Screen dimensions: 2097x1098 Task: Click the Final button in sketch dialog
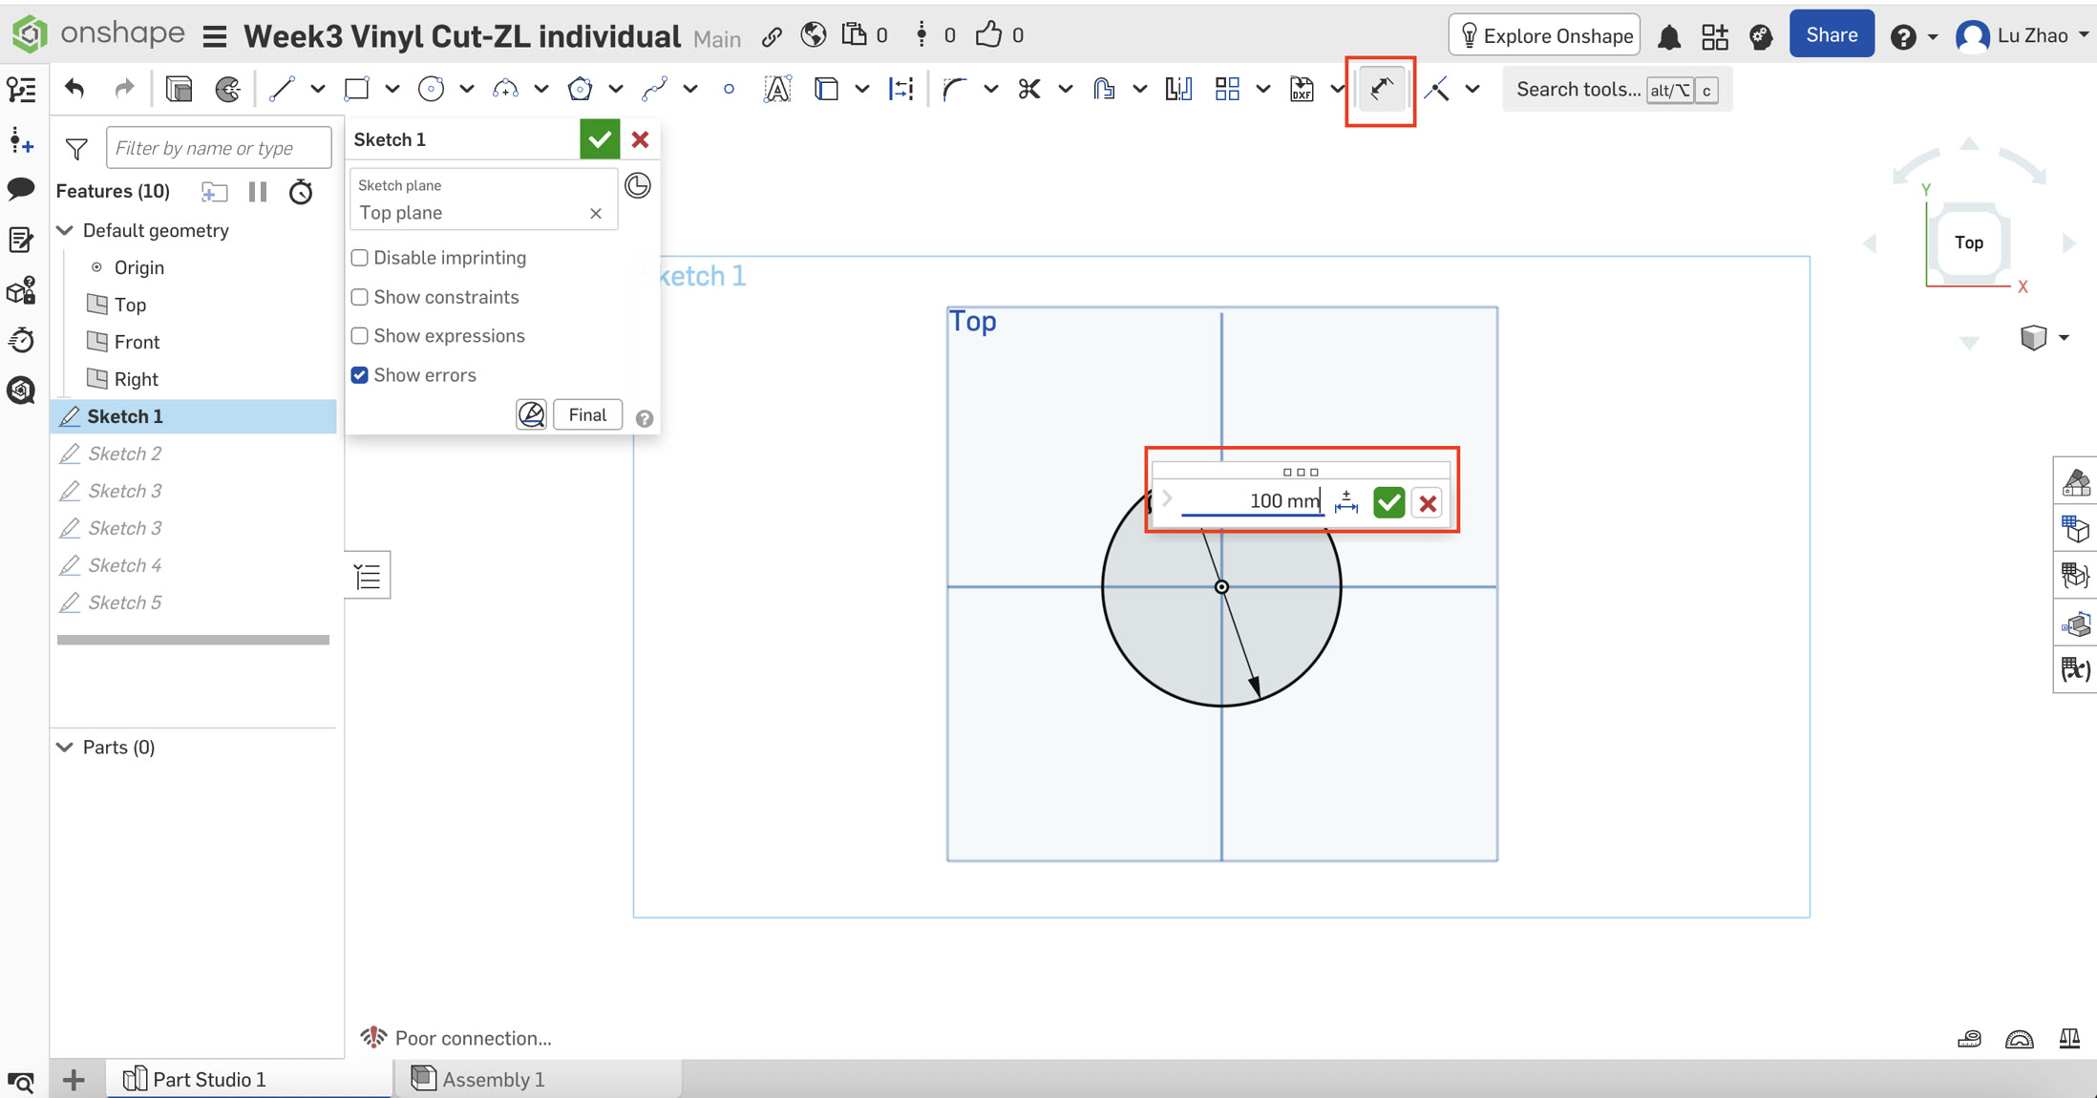587,414
